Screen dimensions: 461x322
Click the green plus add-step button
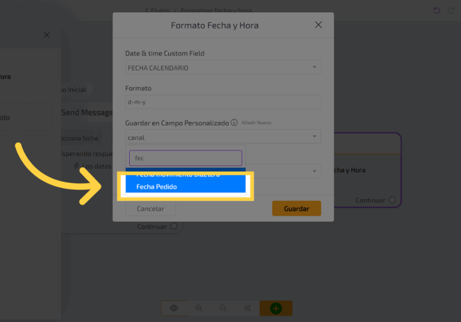[x=276, y=308]
